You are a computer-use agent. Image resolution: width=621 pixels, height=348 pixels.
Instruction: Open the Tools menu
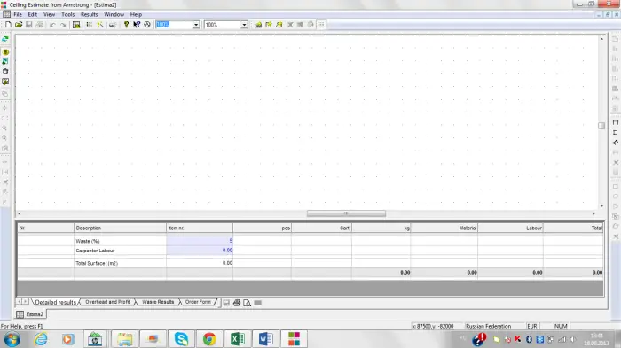[x=67, y=14]
